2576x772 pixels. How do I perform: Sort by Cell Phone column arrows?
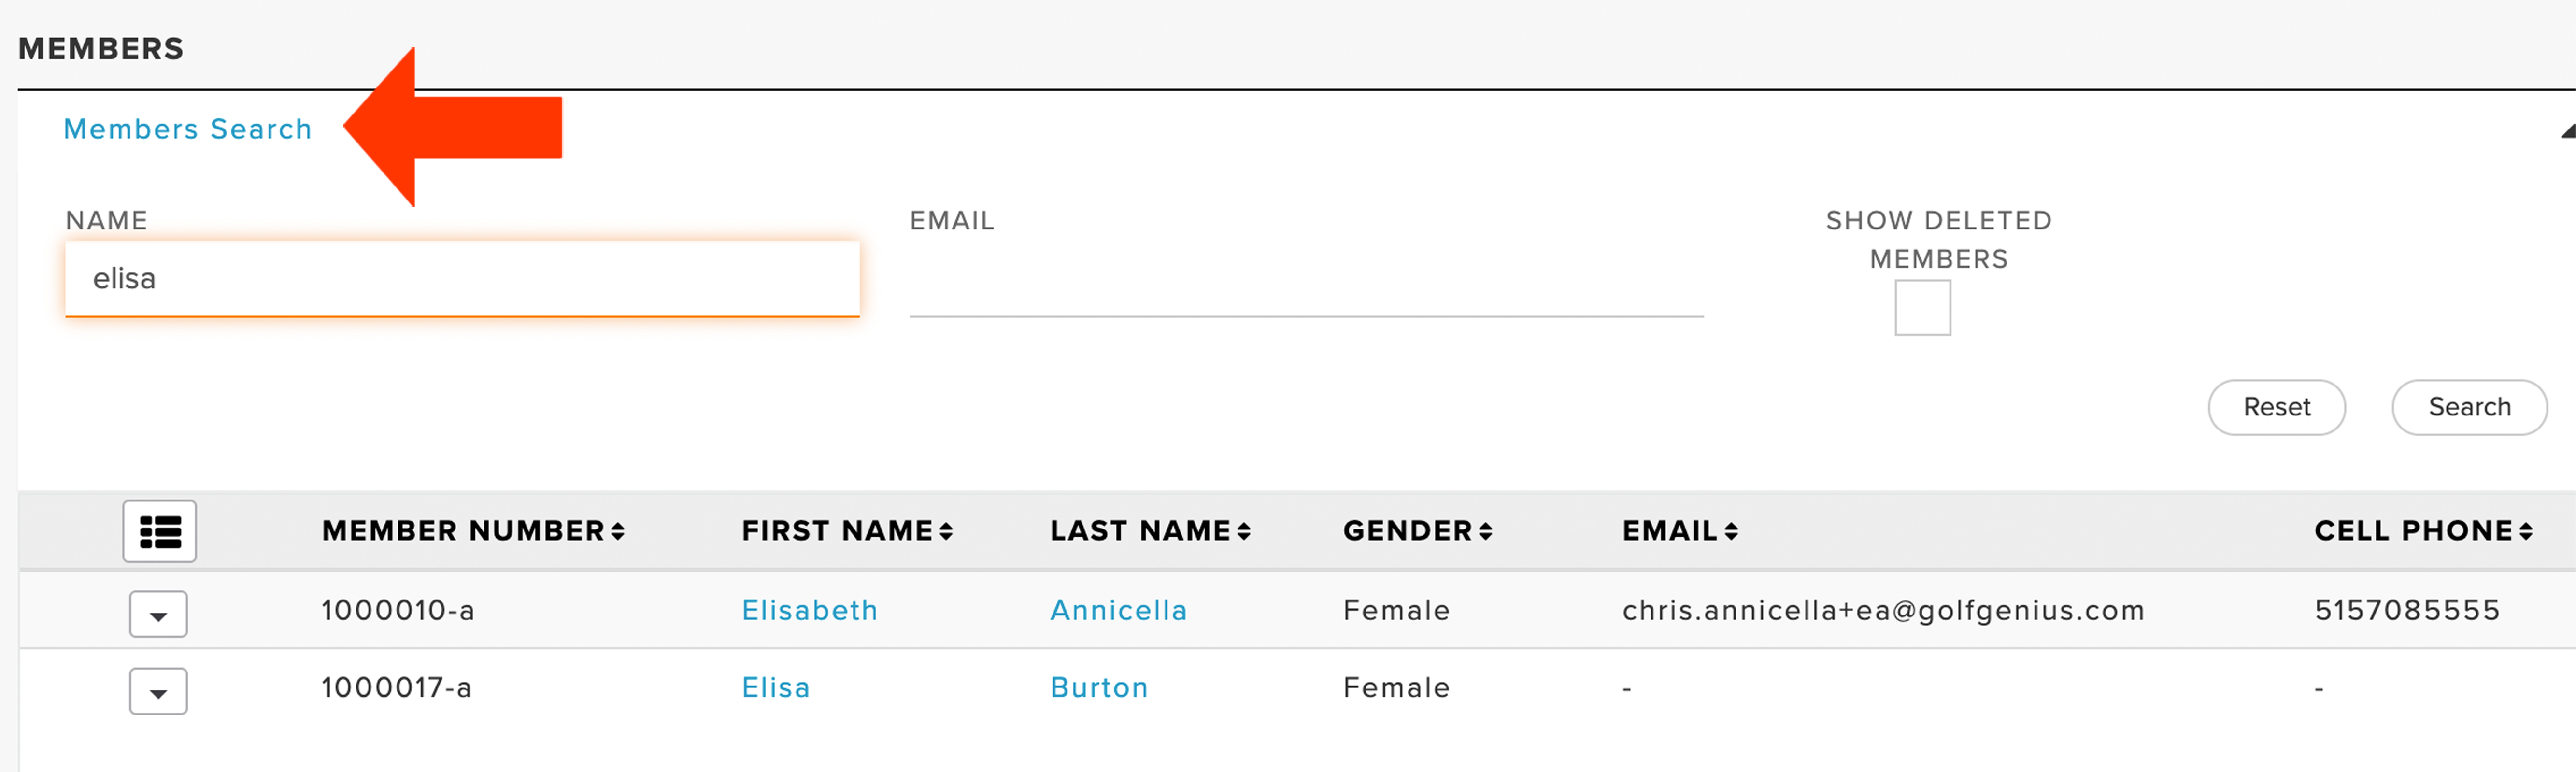tap(2526, 532)
